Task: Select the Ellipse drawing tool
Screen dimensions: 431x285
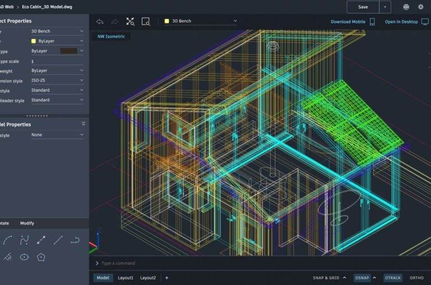Action: 24,257
